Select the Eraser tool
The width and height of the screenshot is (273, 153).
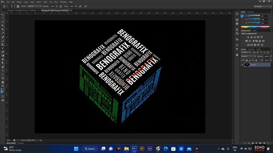click(x=3, y=52)
